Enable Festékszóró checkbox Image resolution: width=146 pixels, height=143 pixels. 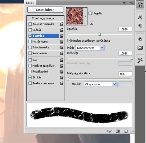(30, 71)
